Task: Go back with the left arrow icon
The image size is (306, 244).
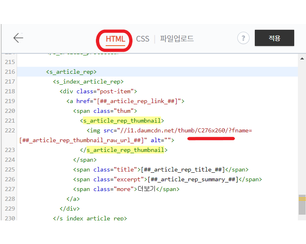Action: point(18,38)
